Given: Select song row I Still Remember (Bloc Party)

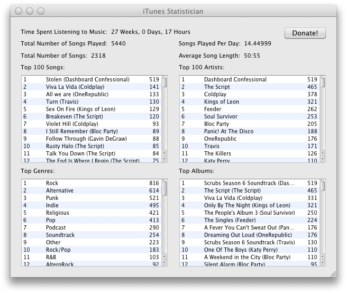Looking at the screenshot, I should click(92, 131).
